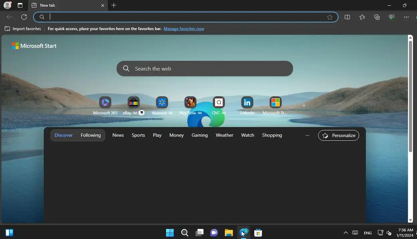This screenshot has width=417, height=239.
Task: Open the tab actions menu icon
Action: point(20,5)
